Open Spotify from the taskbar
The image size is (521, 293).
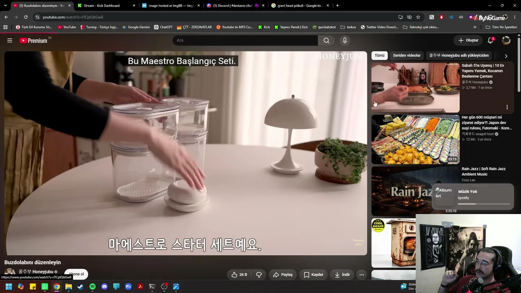pos(92,286)
